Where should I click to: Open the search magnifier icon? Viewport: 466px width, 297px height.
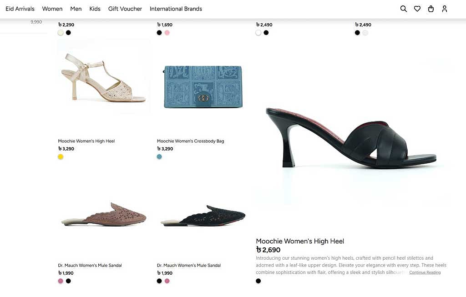click(x=403, y=9)
